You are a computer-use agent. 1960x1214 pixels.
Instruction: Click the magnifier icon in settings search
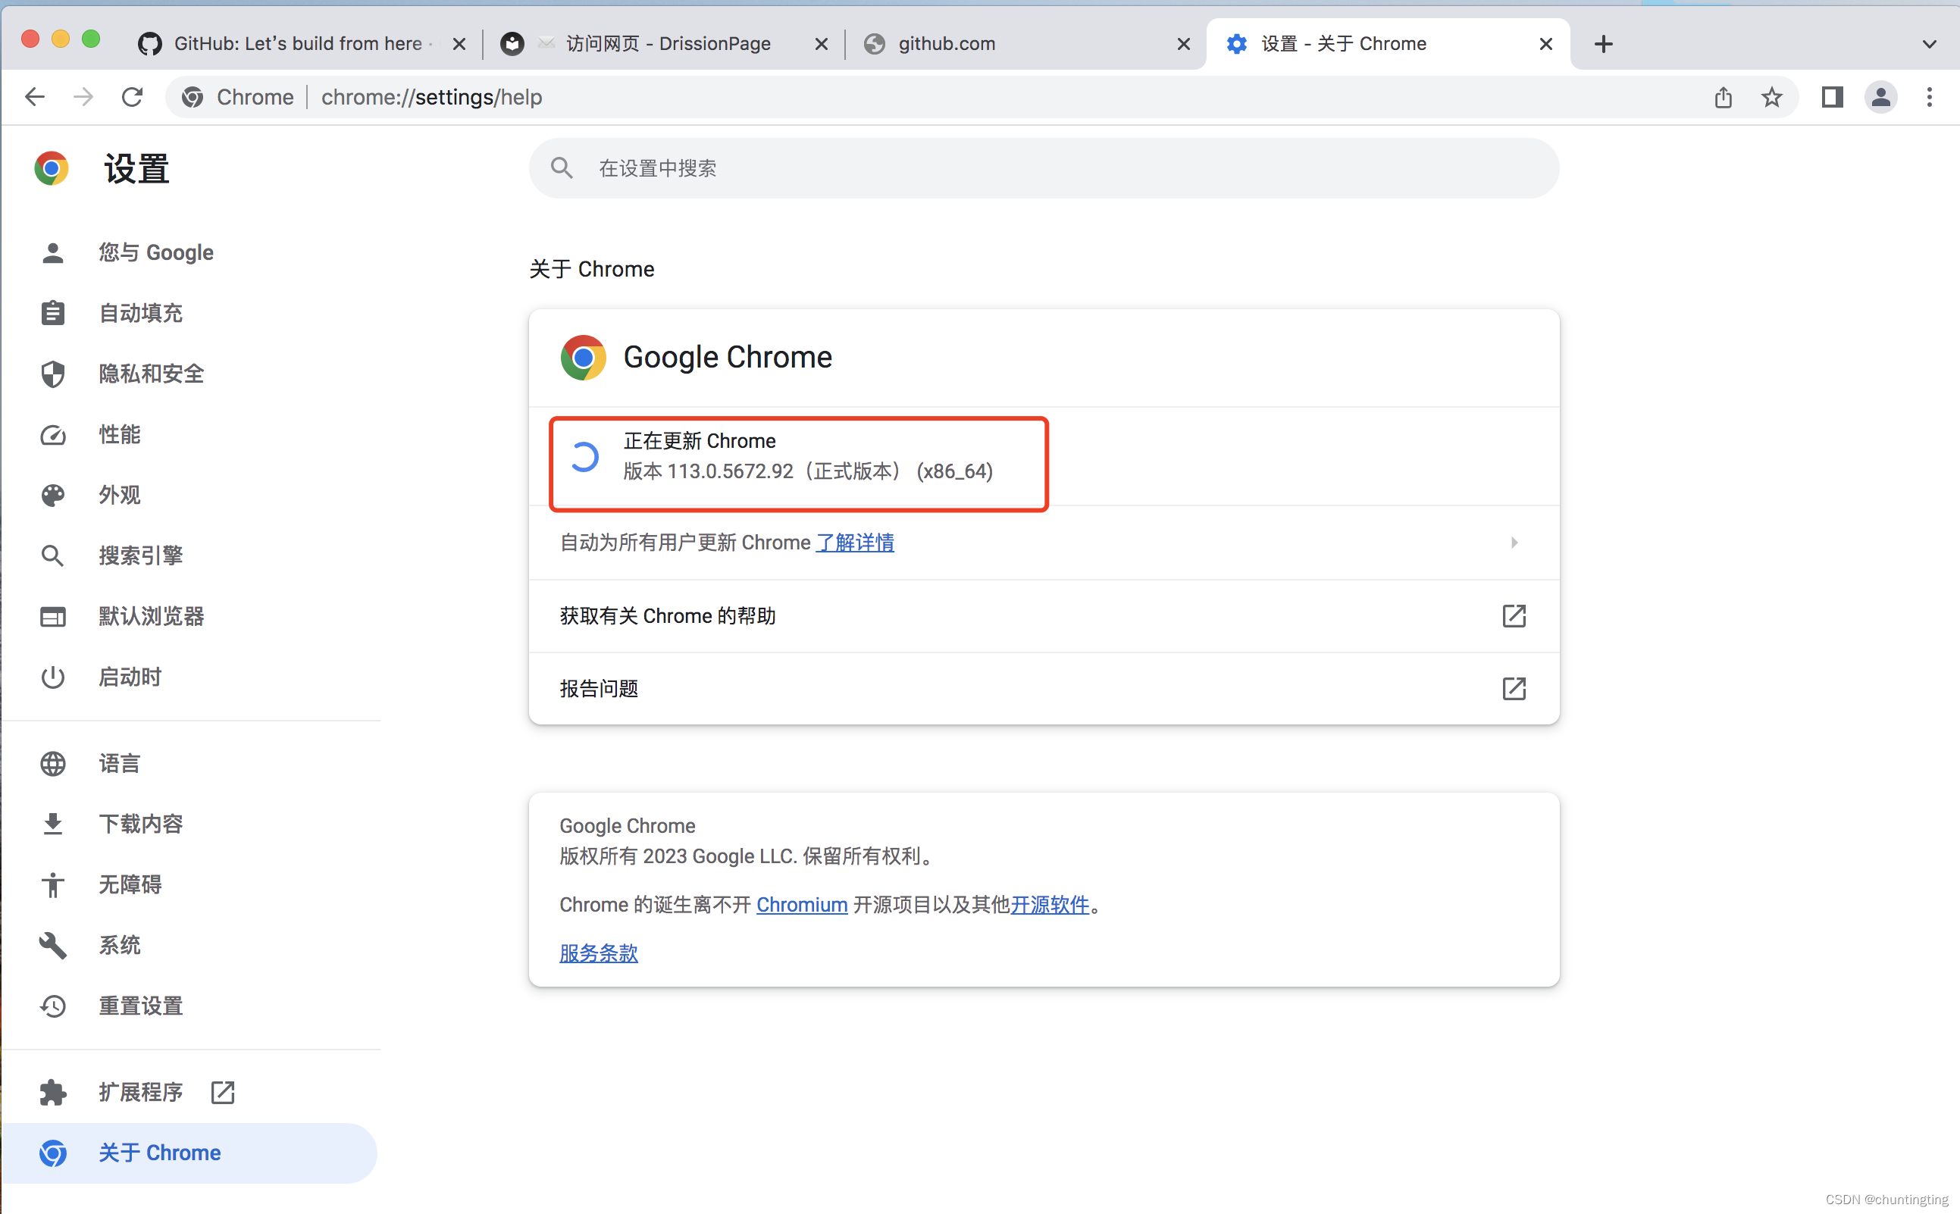(562, 167)
